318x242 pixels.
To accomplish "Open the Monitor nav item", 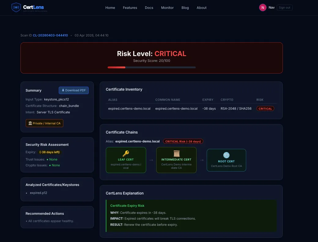I will pos(167,8).
